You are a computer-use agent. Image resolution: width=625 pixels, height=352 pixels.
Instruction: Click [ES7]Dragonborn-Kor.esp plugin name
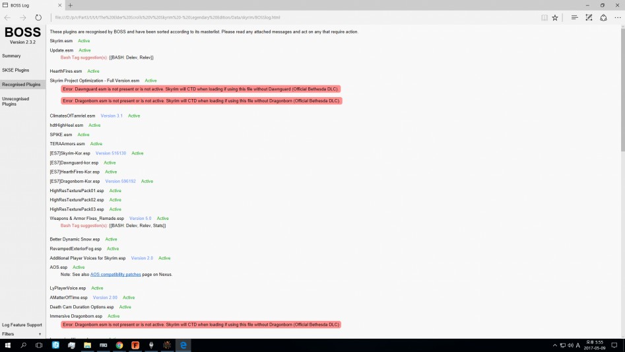pos(75,181)
